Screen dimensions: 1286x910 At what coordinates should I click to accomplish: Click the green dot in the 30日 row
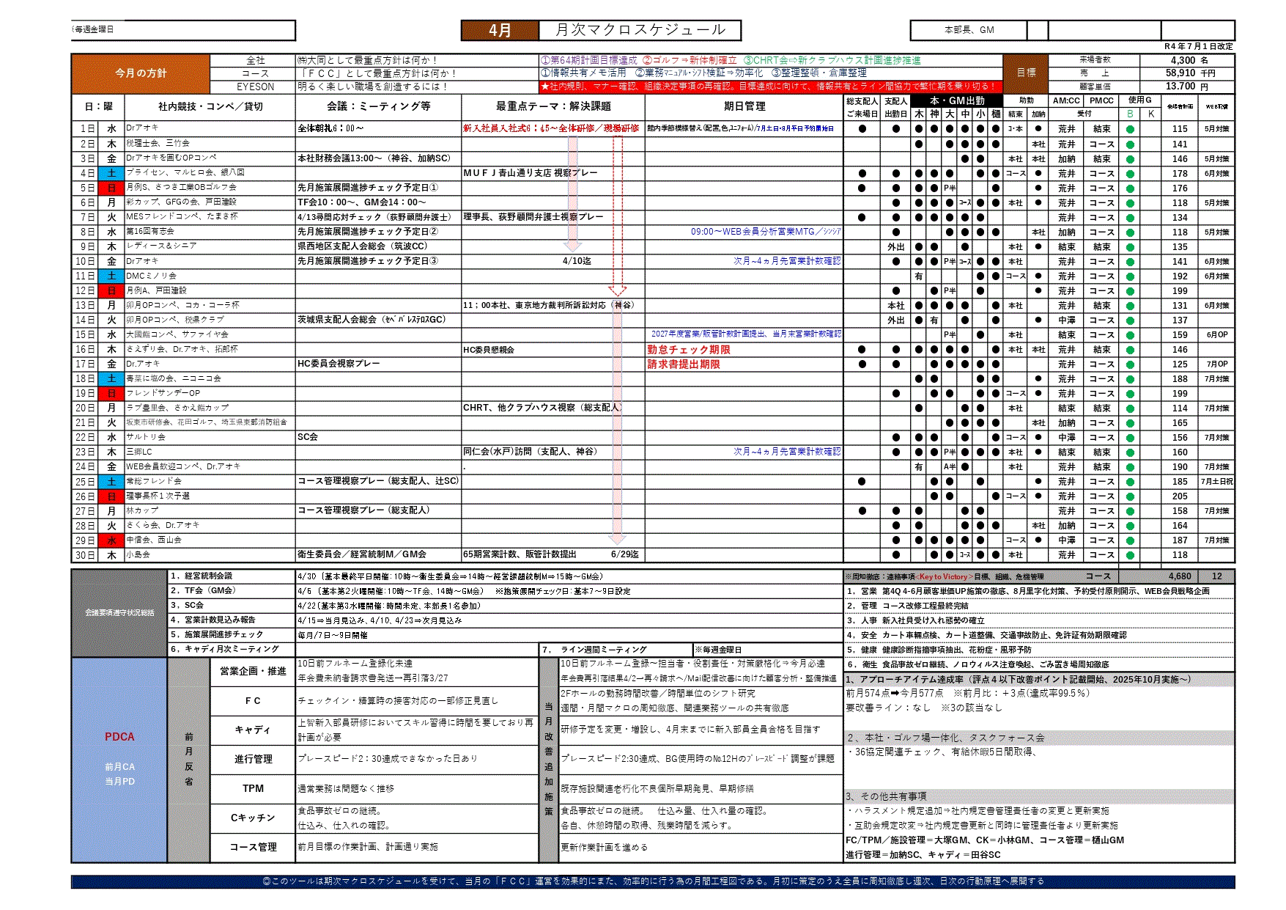tap(1130, 555)
